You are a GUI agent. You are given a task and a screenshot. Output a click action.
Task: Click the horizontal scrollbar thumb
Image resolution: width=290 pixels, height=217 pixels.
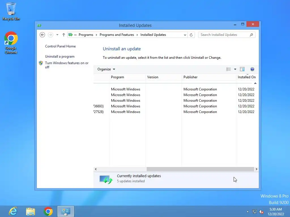200,169
